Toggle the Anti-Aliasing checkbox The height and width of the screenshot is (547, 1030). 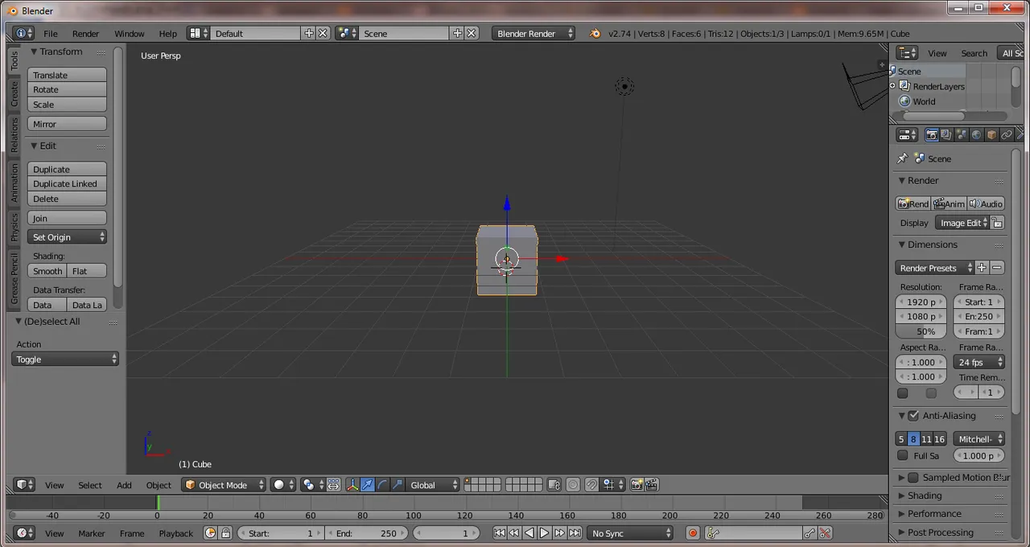coord(913,416)
